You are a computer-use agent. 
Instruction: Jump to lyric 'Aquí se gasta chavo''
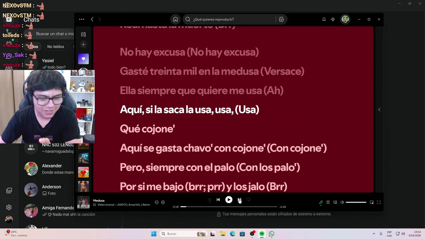point(223,148)
